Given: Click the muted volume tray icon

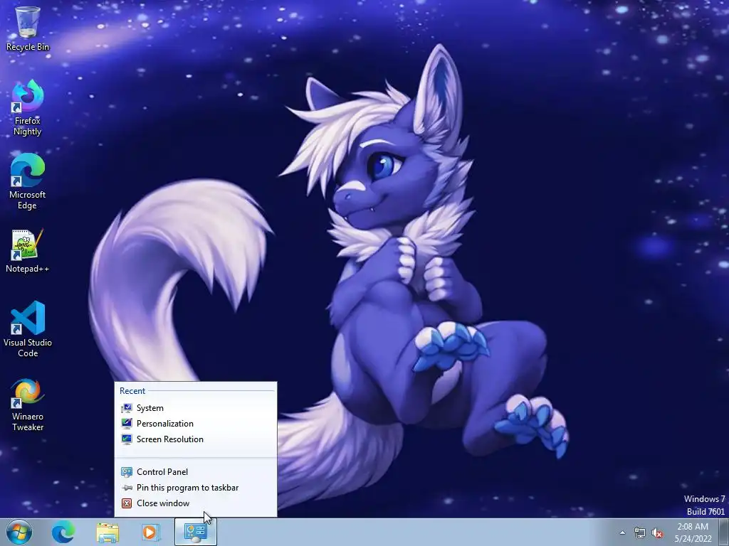Looking at the screenshot, I should click(x=657, y=533).
